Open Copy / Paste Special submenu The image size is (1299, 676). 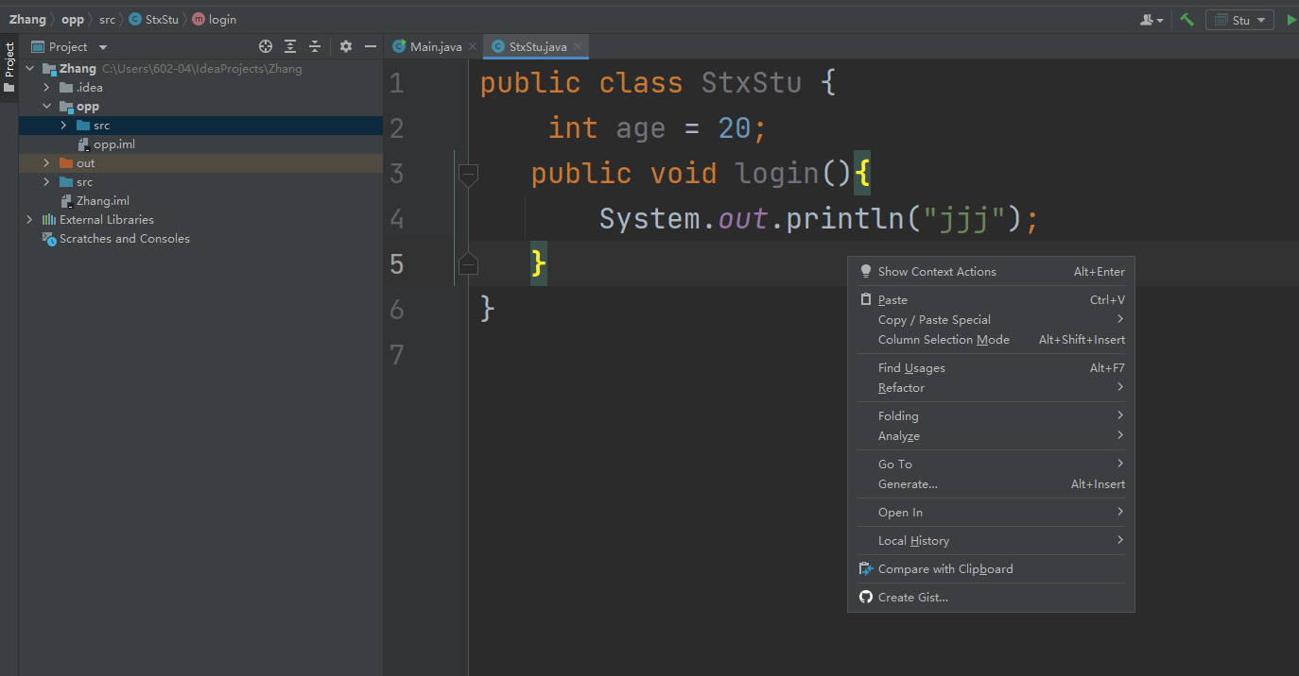(x=991, y=320)
